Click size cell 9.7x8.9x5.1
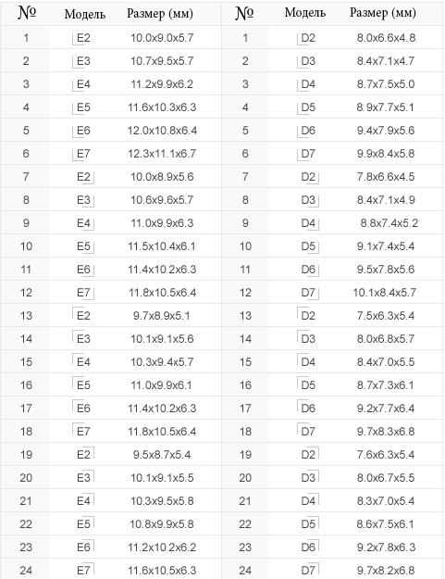 coord(162,316)
